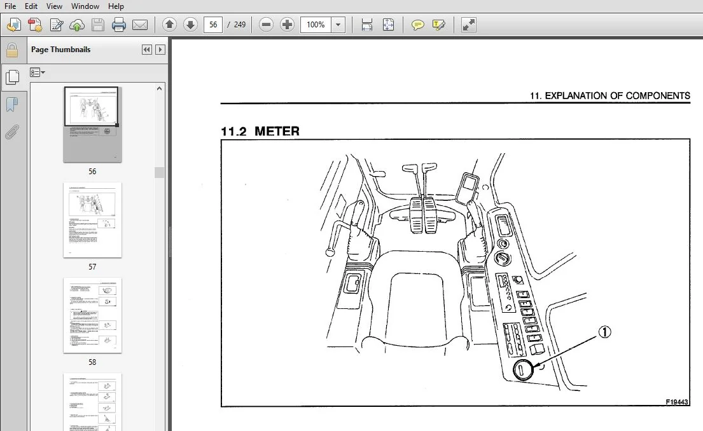Click the Create PDF toolbar icon
This screenshot has width=703, height=431.
[35, 25]
